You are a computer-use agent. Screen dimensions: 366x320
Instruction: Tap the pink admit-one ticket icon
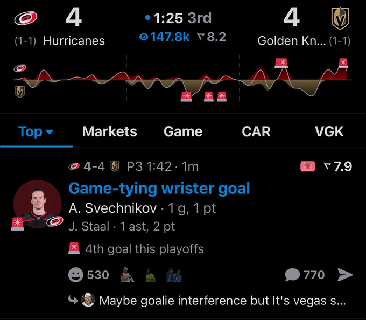click(308, 166)
